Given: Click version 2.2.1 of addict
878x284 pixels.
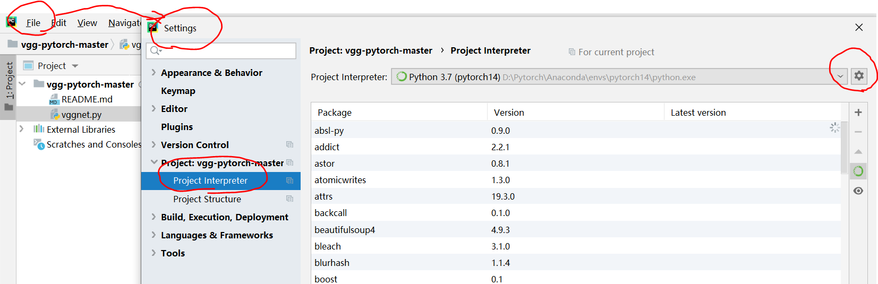Looking at the screenshot, I should 500,147.
